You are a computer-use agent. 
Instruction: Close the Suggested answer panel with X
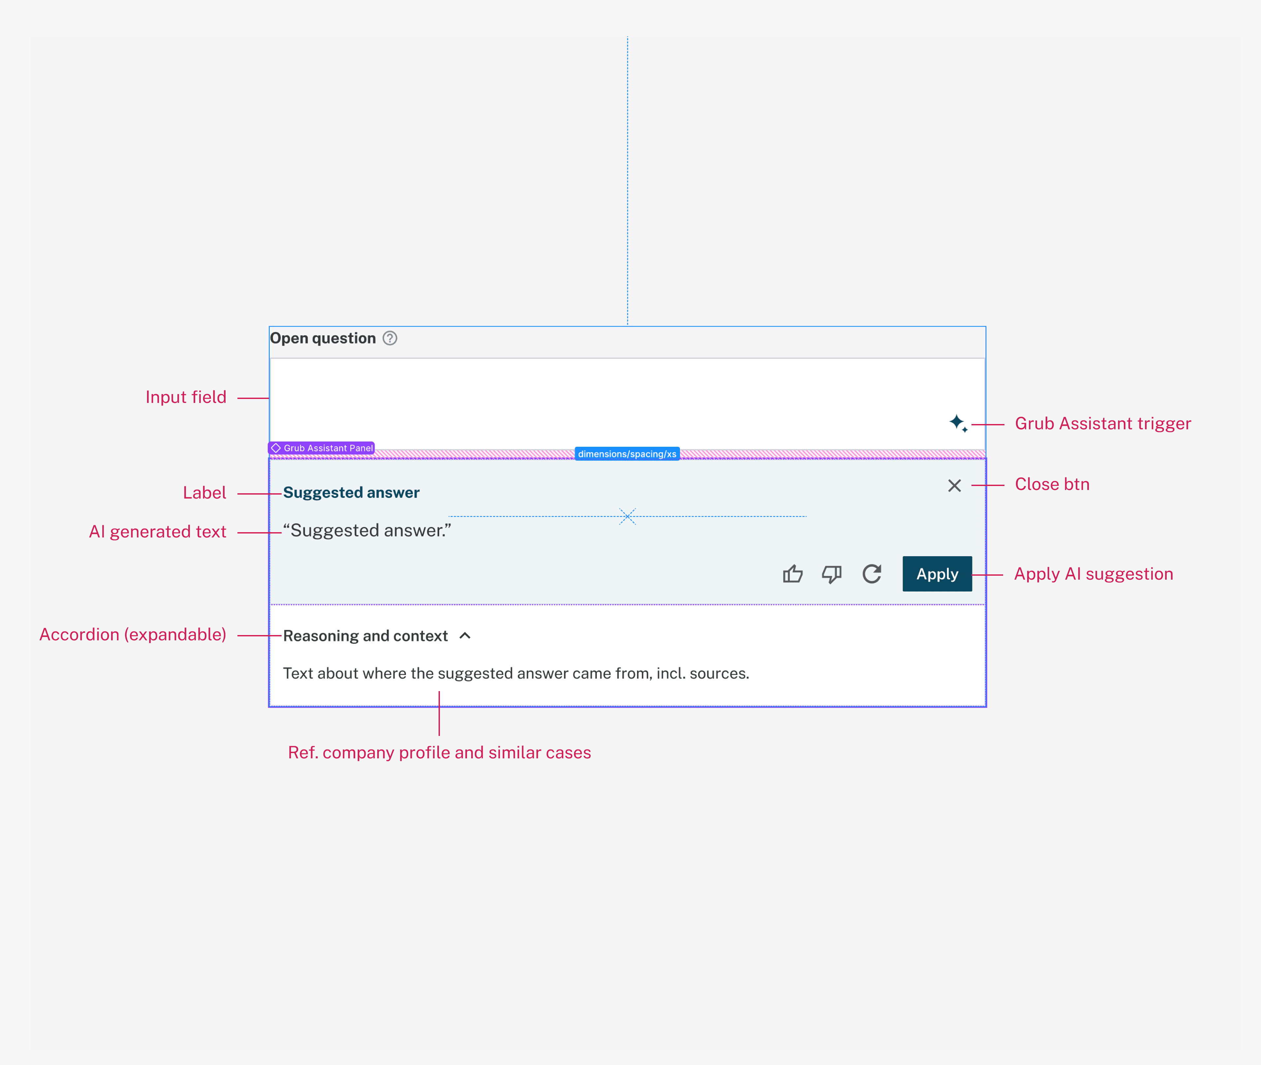954,485
